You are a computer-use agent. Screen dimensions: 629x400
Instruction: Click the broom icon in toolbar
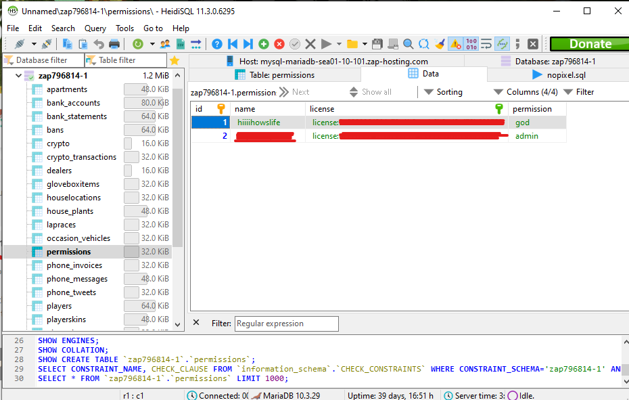[x=440, y=44]
